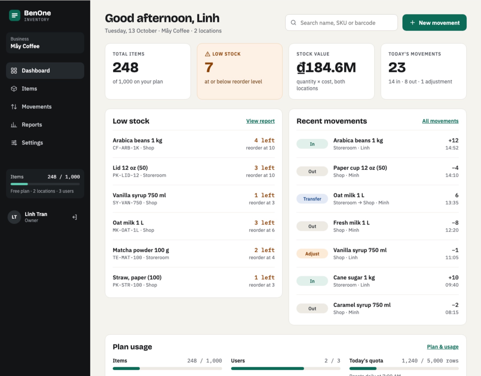Click the Today's Movements card
The width and height of the screenshot is (481, 376).
point(424,71)
